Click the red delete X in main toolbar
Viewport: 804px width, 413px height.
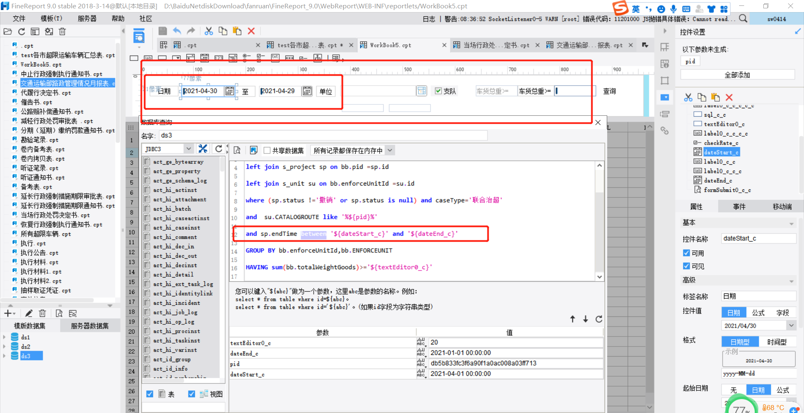click(x=251, y=31)
